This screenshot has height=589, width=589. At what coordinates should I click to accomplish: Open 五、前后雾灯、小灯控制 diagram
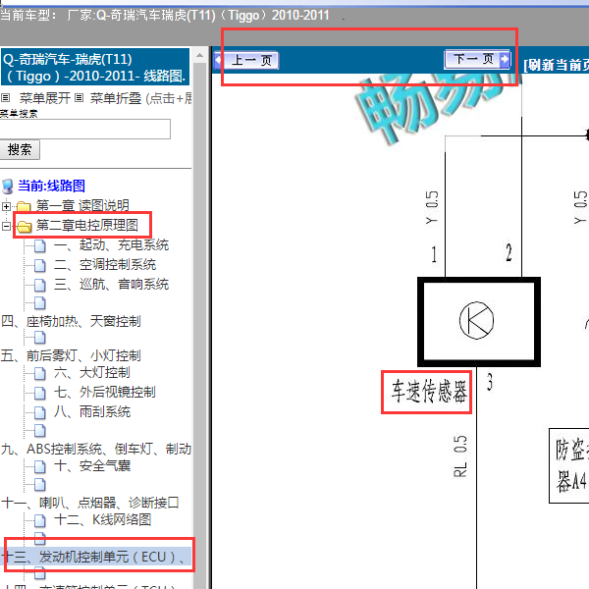71,355
